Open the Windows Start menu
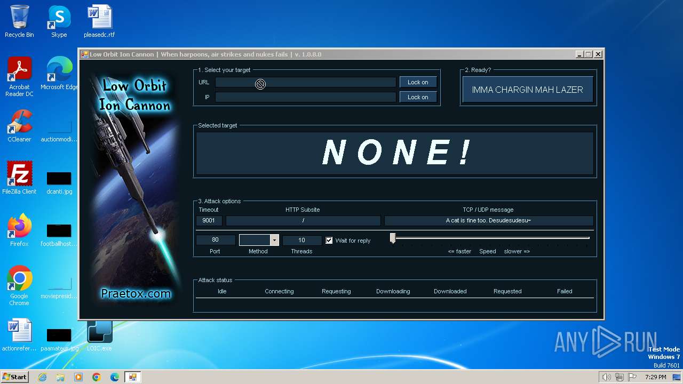The height and width of the screenshot is (384, 683). tap(15, 377)
